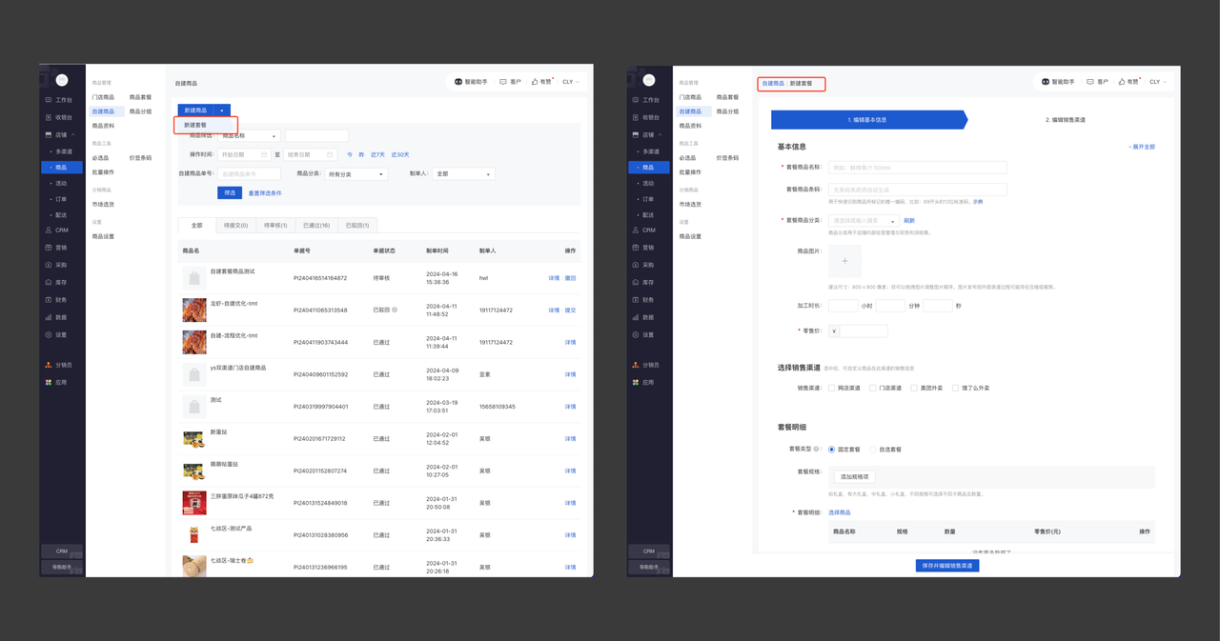The image size is (1220, 641).
Task: Open 库存 warehouse icon in left window sidebar
Action: click(49, 282)
